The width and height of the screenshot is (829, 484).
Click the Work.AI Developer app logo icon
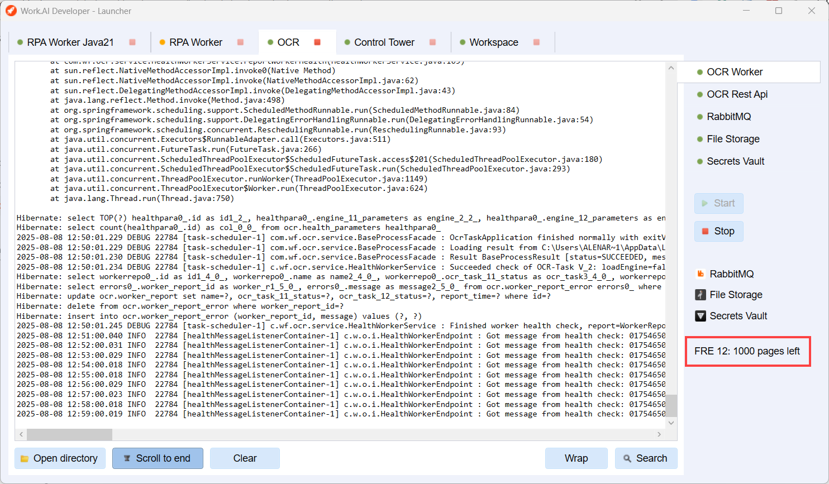click(11, 11)
